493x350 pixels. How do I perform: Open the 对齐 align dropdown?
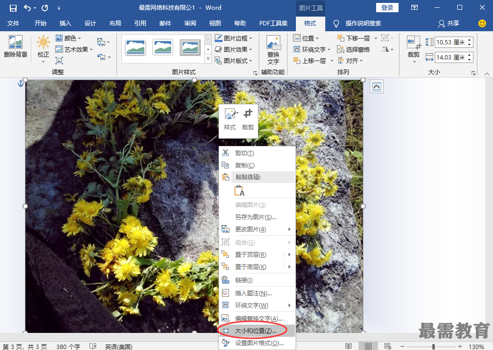coord(350,61)
